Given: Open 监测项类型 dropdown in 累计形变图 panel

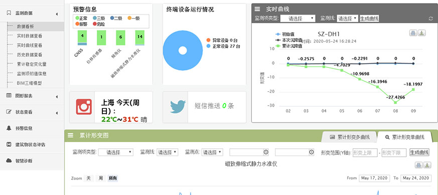Looking at the screenshot, I should pyautogui.click(x=116, y=152).
